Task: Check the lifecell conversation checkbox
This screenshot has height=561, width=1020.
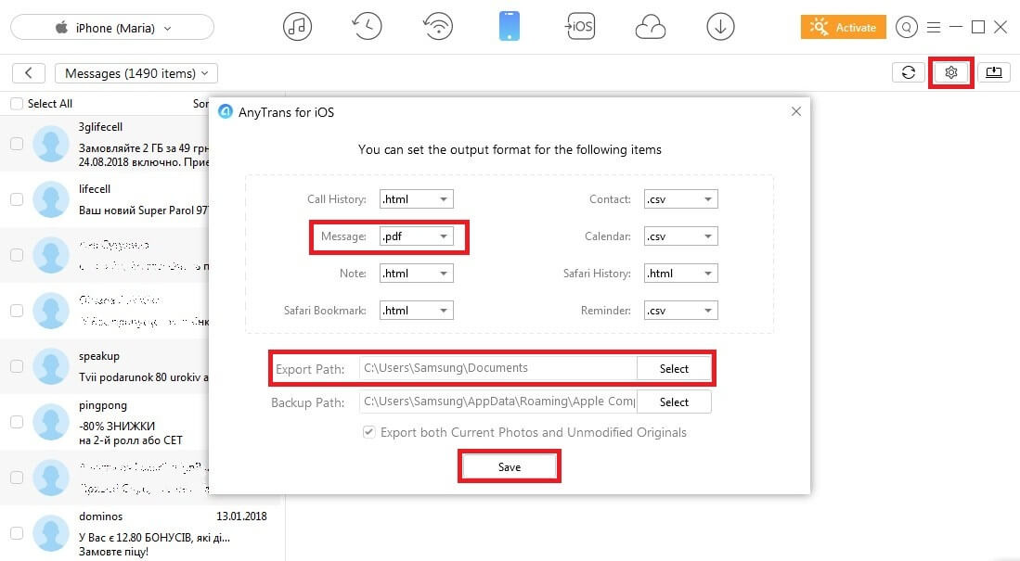Action: tap(17, 199)
